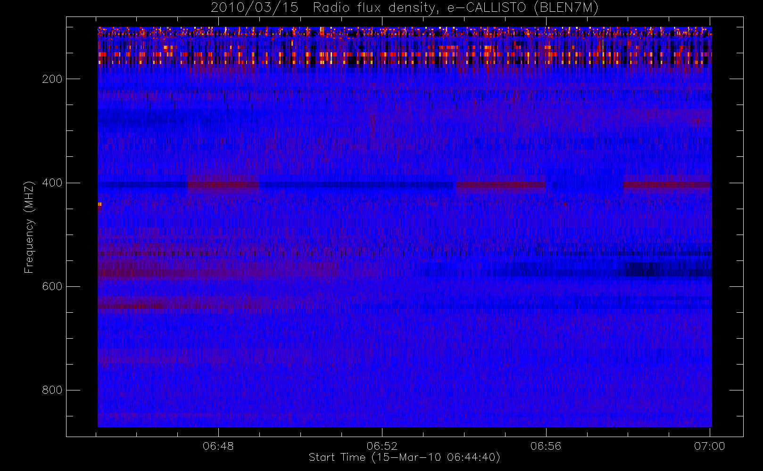Screen dimensions: 763x471
Task: Click the '06:52' time tick label
Action: click(x=382, y=446)
